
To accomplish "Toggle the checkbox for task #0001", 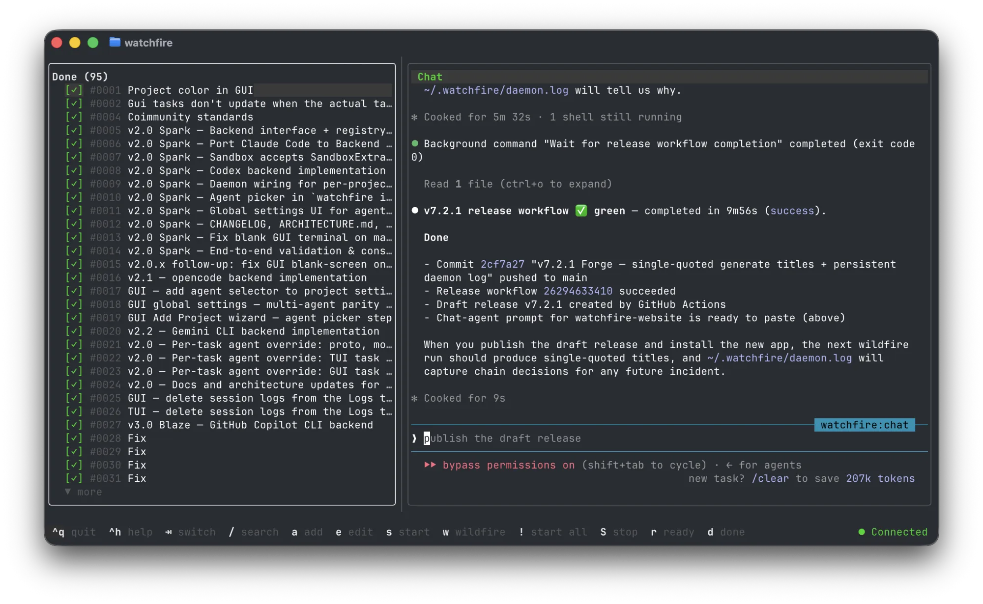I will (x=74, y=90).
